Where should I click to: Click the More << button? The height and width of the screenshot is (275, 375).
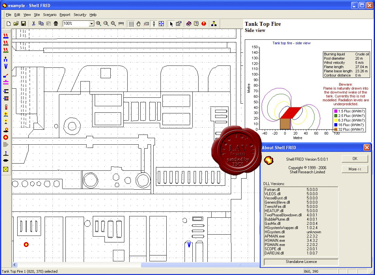(355, 169)
